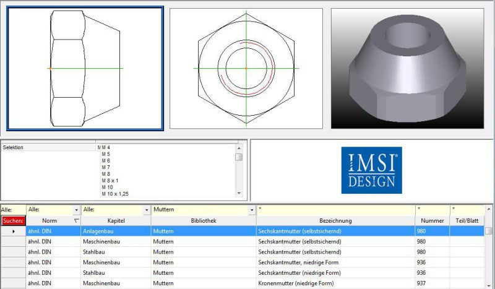Click scroll down arrow of size list
The width and height of the screenshot is (495, 289).
pos(239,193)
